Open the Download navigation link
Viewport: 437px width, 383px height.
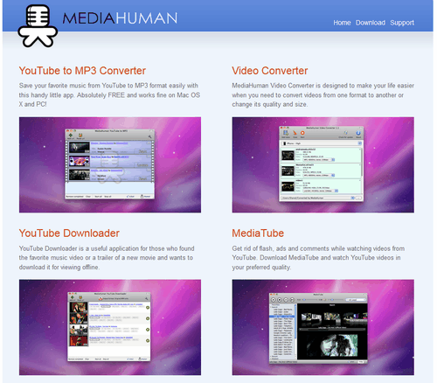[x=371, y=23]
